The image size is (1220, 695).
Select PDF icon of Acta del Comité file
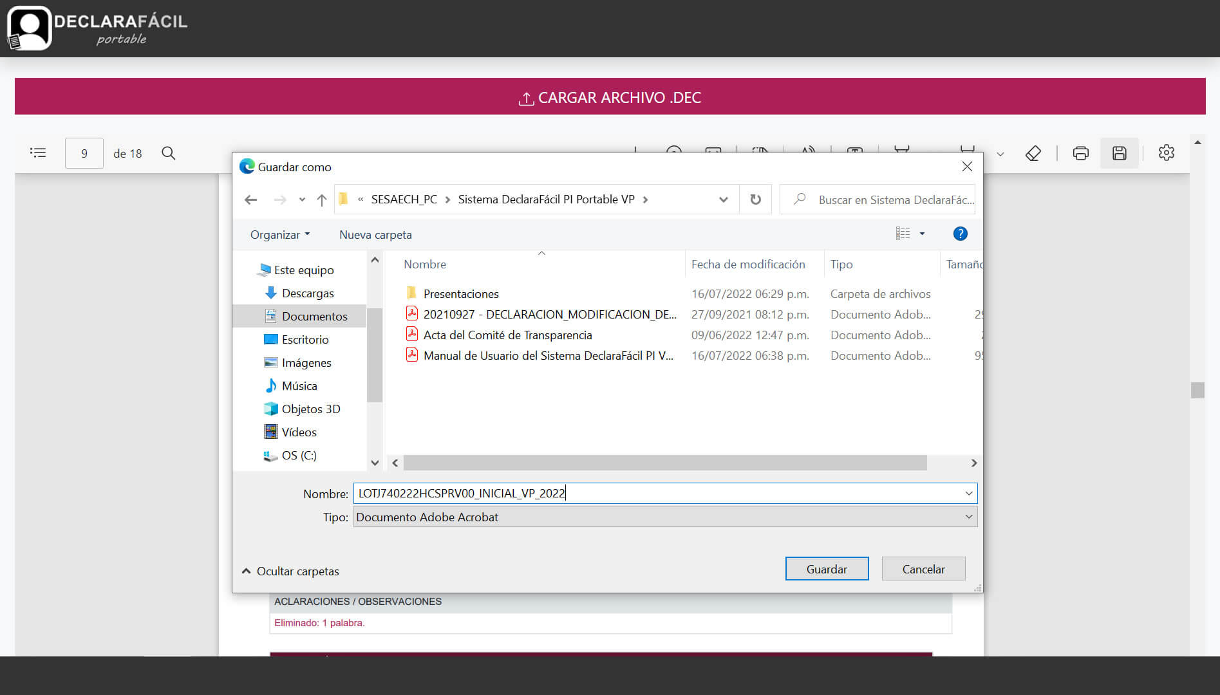point(412,335)
